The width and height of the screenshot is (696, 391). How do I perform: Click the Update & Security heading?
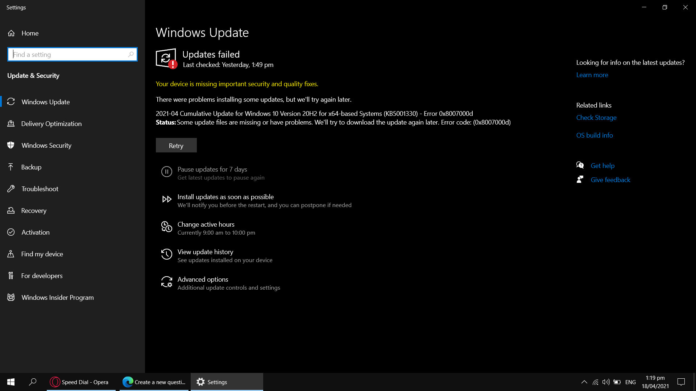[33, 75]
